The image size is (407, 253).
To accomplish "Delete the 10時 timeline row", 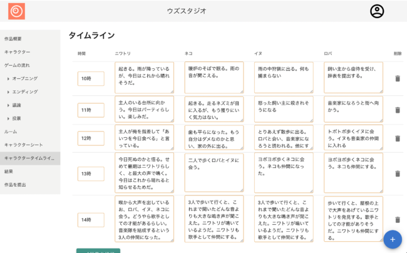I will 396,78.
